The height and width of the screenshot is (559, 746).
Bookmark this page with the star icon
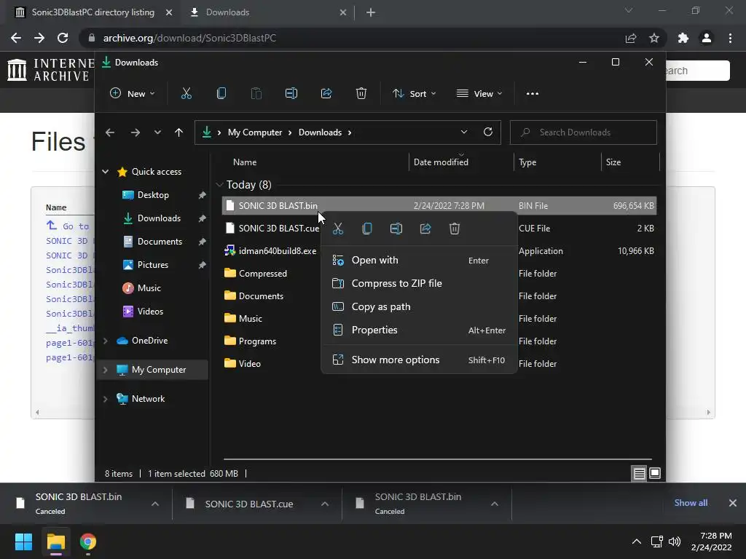click(654, 38)
